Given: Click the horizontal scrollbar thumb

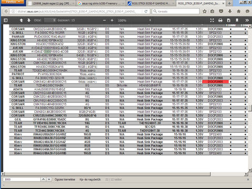Looking at the screenshot, I should tap(107, 174).
